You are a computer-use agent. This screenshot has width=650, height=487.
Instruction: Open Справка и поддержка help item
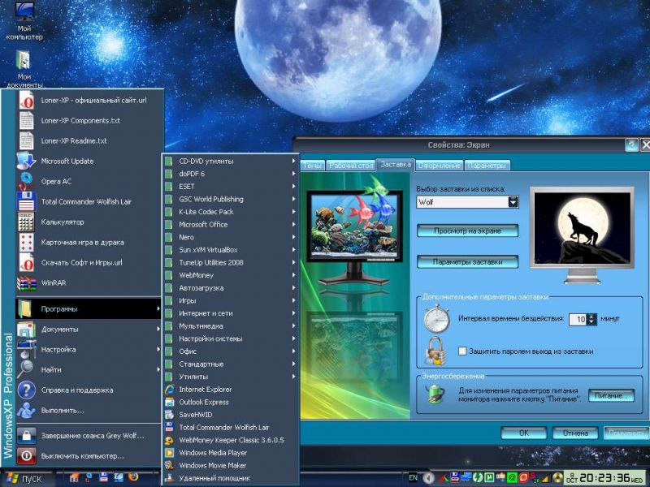pos(76,390)
